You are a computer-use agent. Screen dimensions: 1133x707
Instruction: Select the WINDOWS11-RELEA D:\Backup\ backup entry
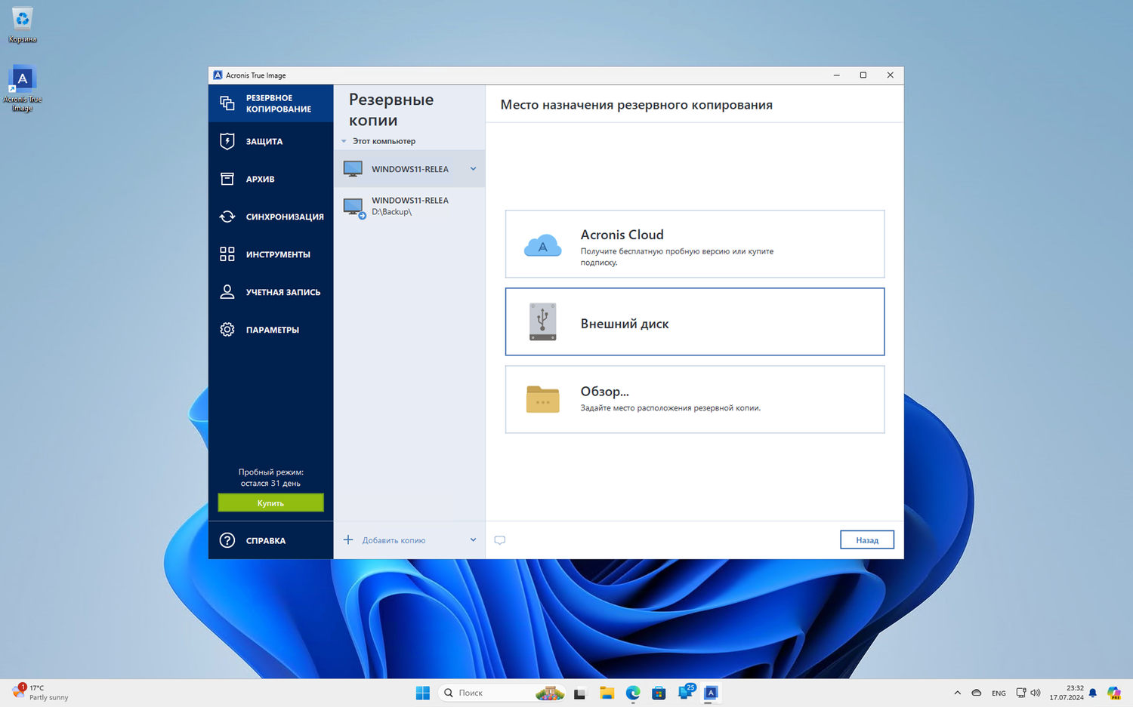point(409,206)
